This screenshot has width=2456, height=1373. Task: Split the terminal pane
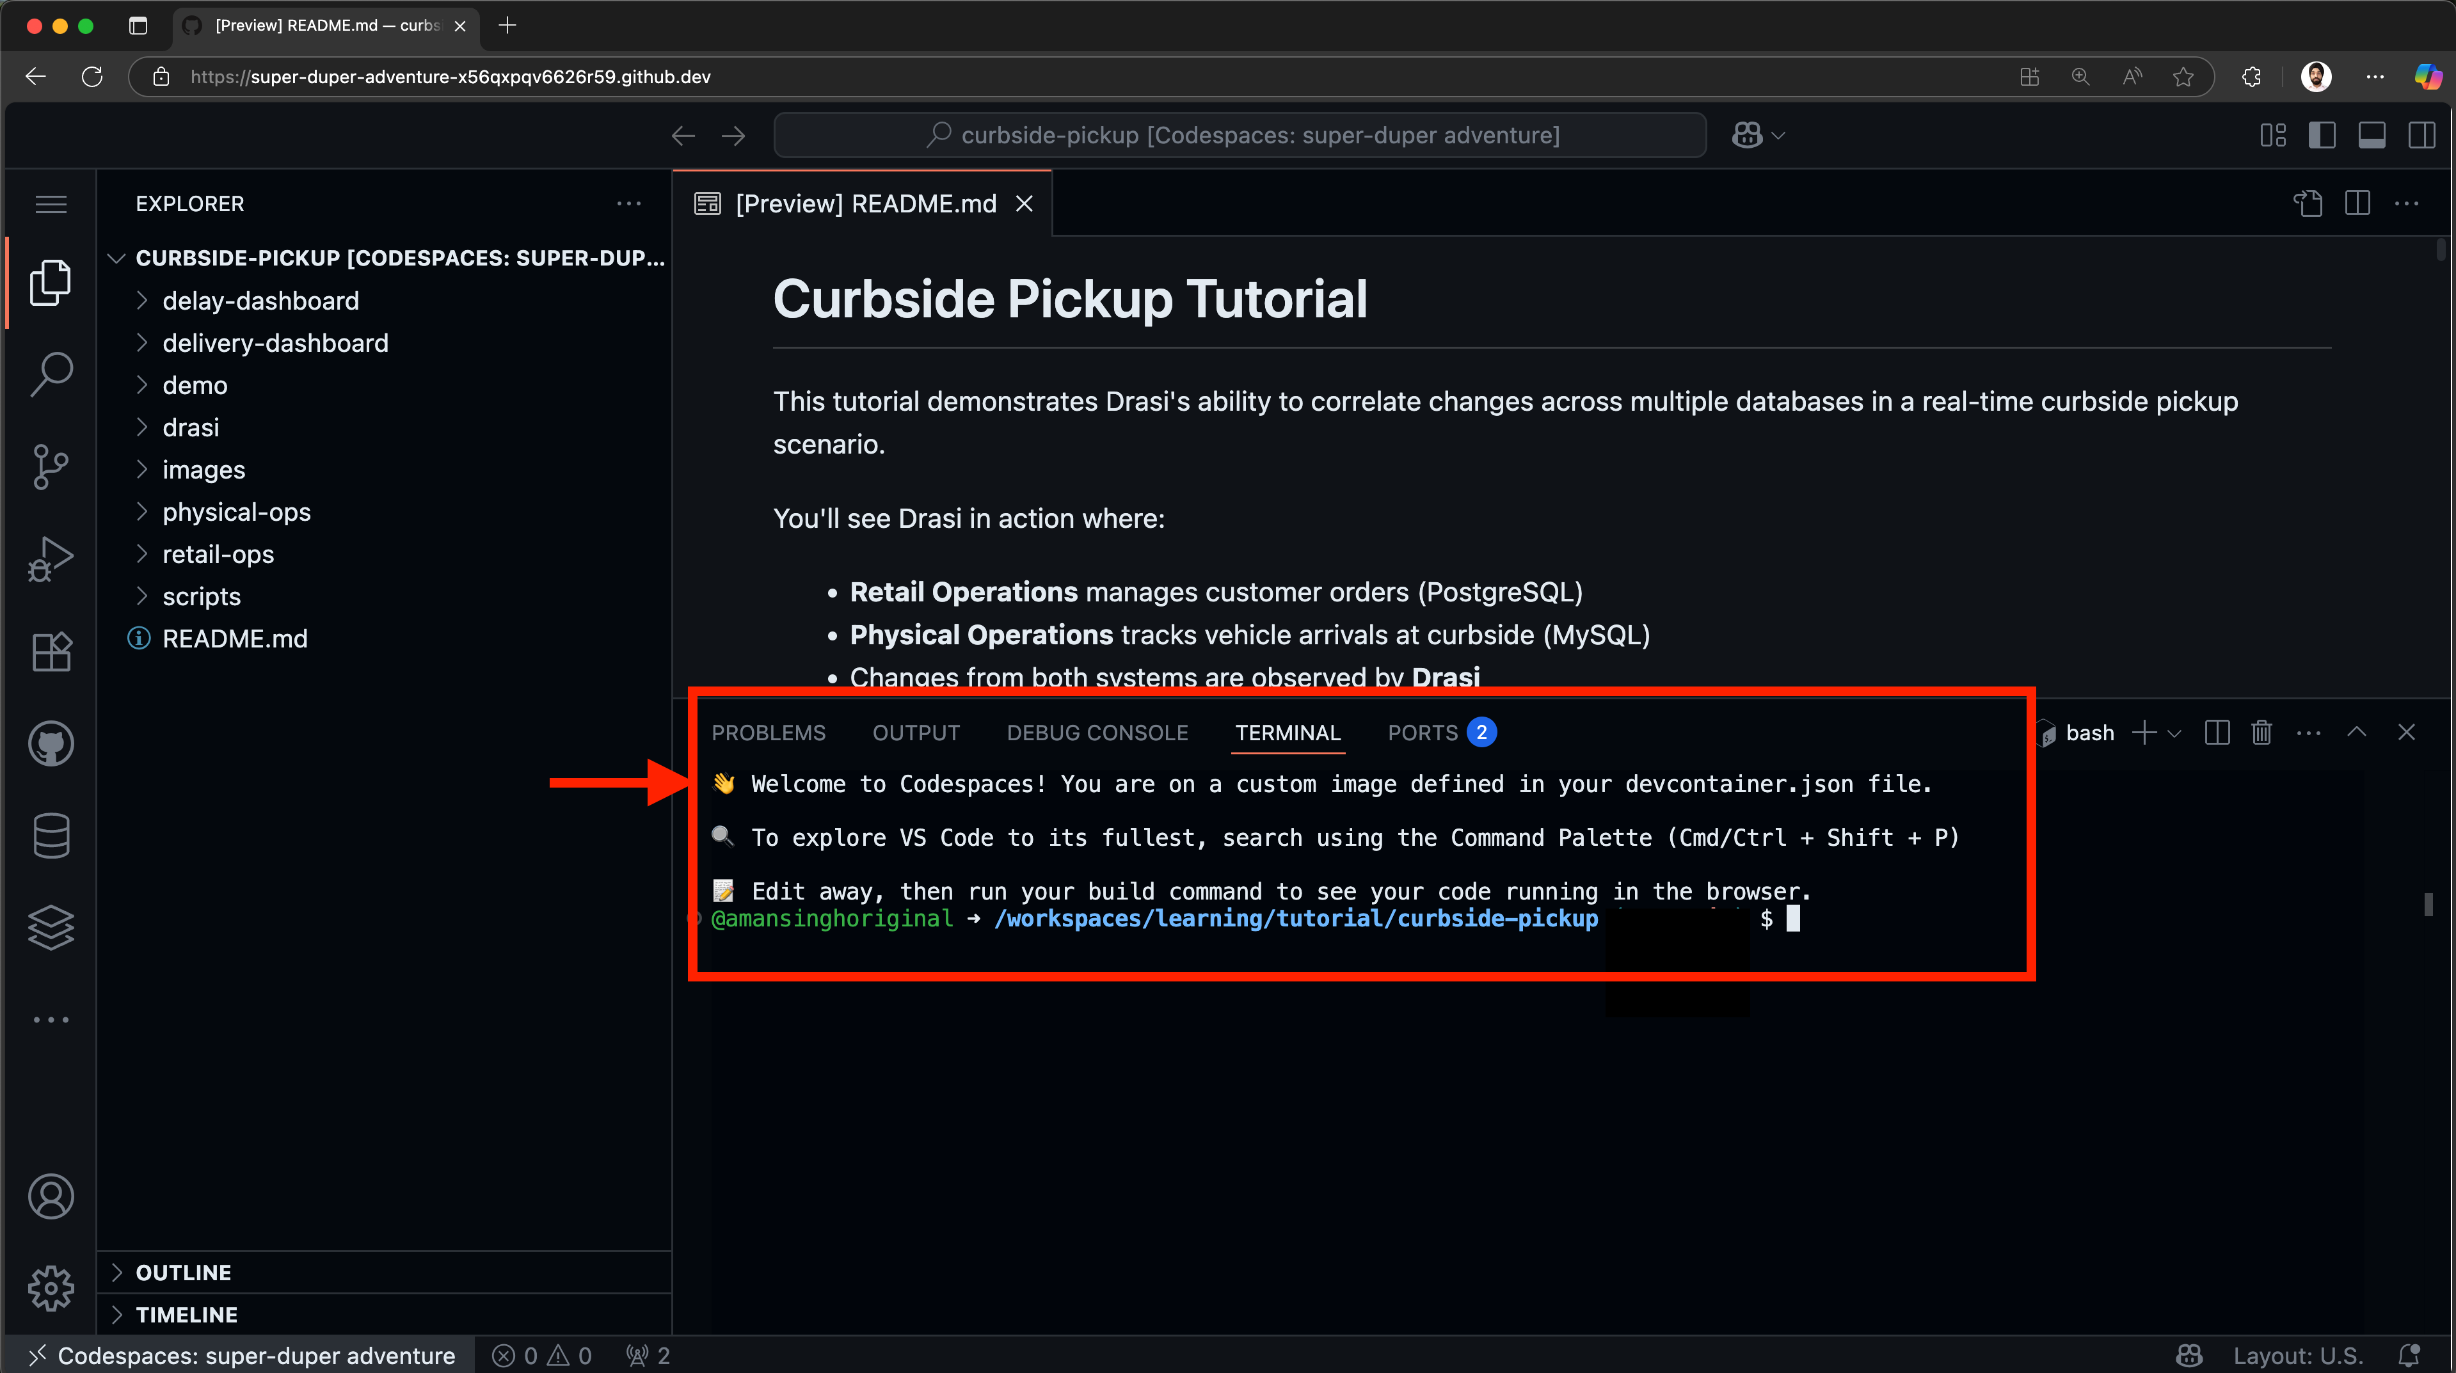(2217, 733)
